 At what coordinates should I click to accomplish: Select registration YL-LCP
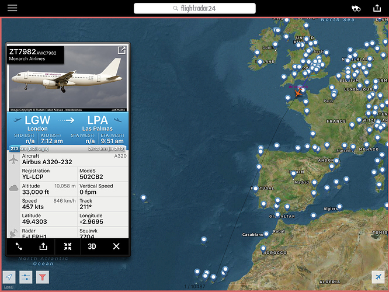tap(33, 177)
